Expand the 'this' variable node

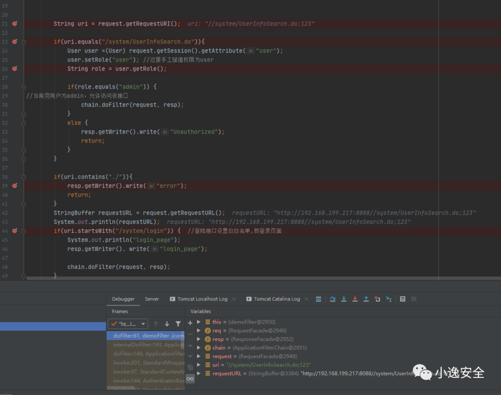pyautogui.click(x=199, y=322)
